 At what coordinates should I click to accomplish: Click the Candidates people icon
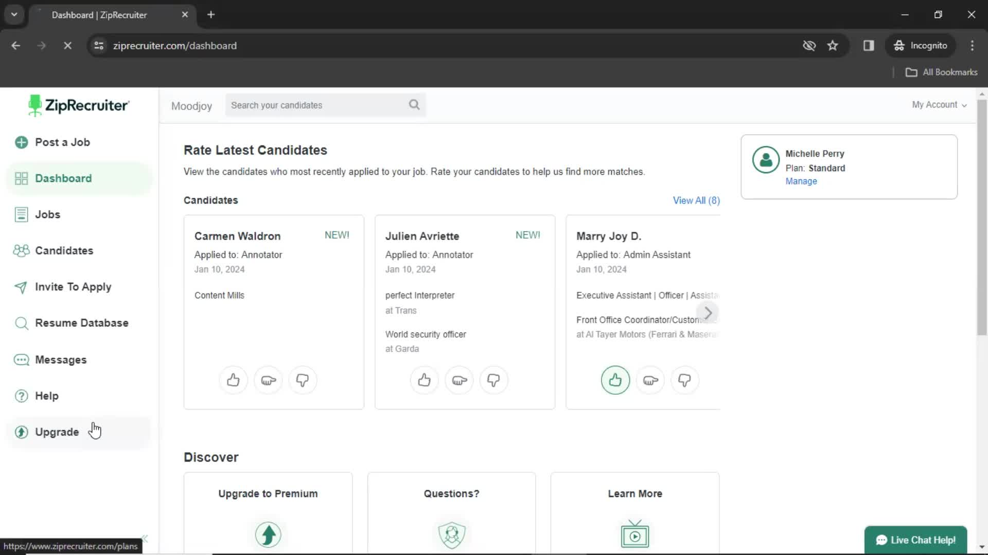pos(21,250)
